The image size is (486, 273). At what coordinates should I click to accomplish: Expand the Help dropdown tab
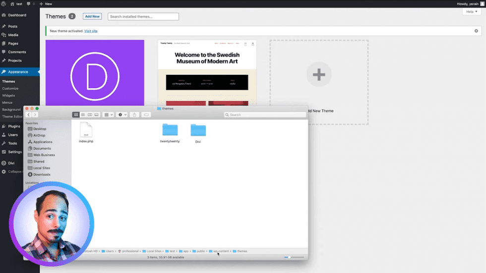point(472,11)
